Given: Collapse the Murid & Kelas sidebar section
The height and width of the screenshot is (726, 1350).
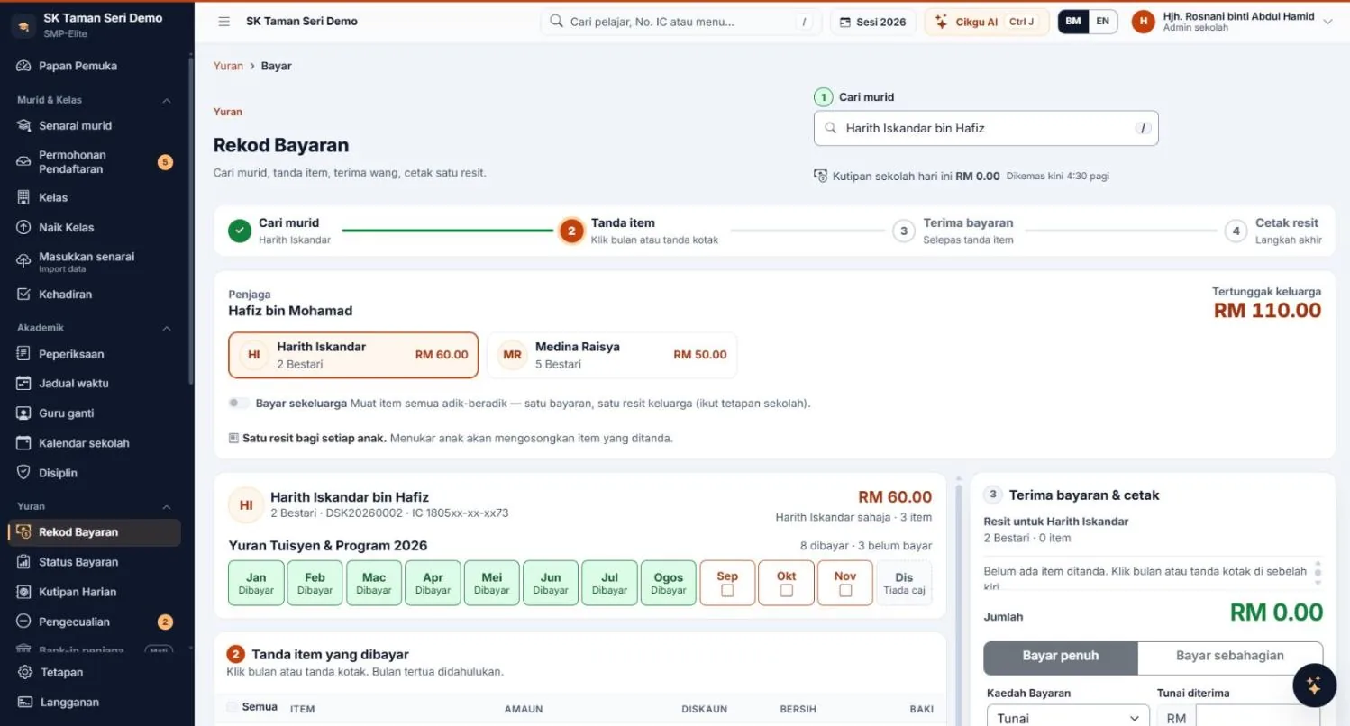Looking at the screenshot, I should click(167, 101).
